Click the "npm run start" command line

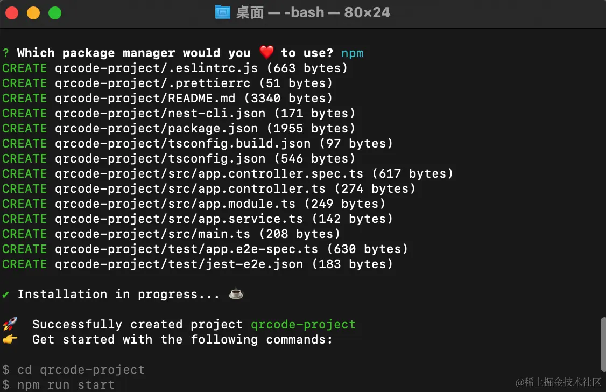[66, 384]
